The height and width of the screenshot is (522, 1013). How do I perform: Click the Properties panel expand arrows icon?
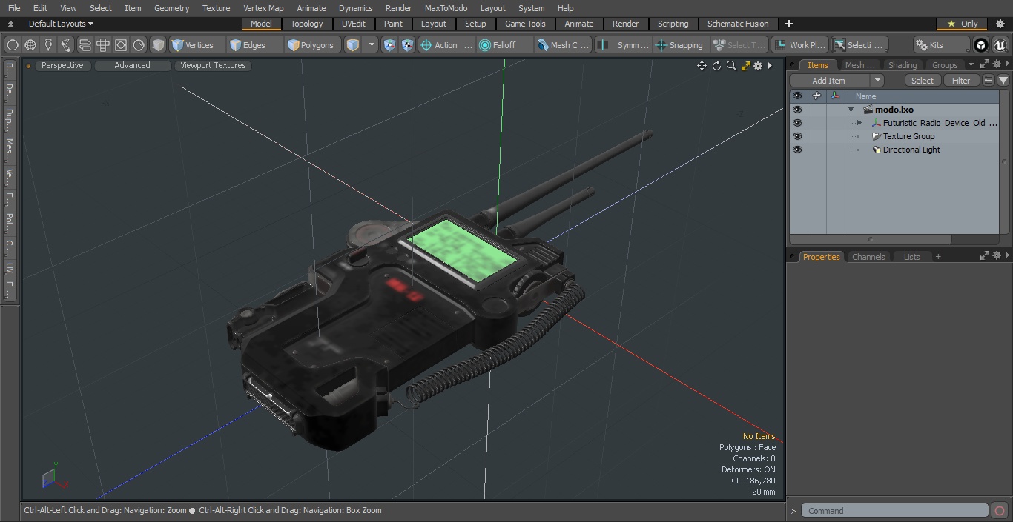[985, 255]
